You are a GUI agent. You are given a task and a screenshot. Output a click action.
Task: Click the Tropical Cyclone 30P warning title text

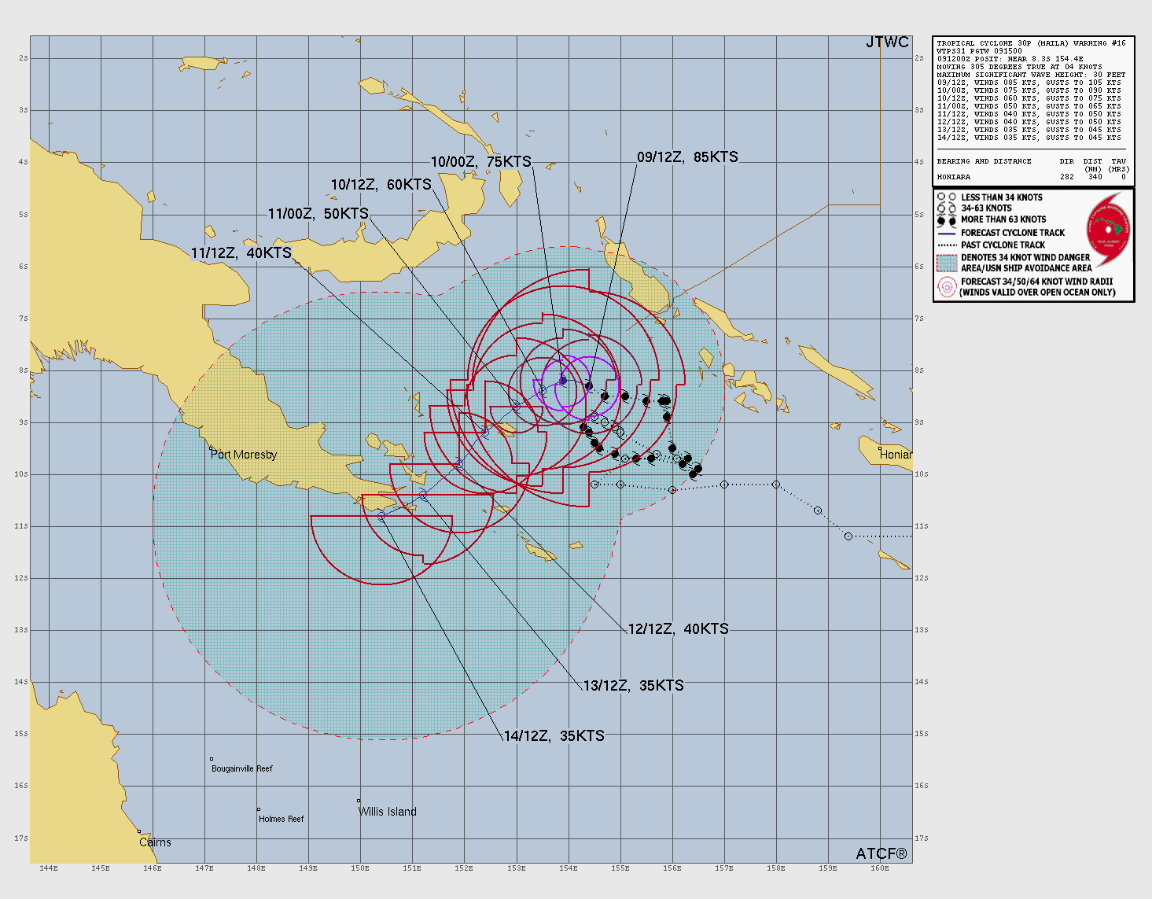click(x=1030, y=43)
